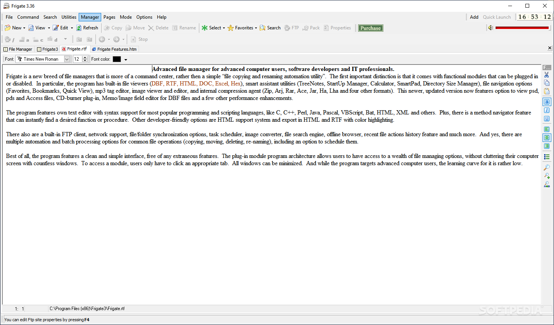Click the New toolbar button
Screen dimensions: 554x325
[x=13, y=28]
